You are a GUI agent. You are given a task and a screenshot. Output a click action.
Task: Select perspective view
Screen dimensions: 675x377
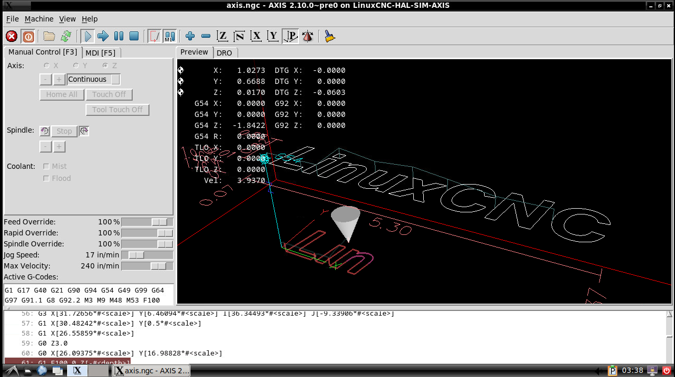291,36
